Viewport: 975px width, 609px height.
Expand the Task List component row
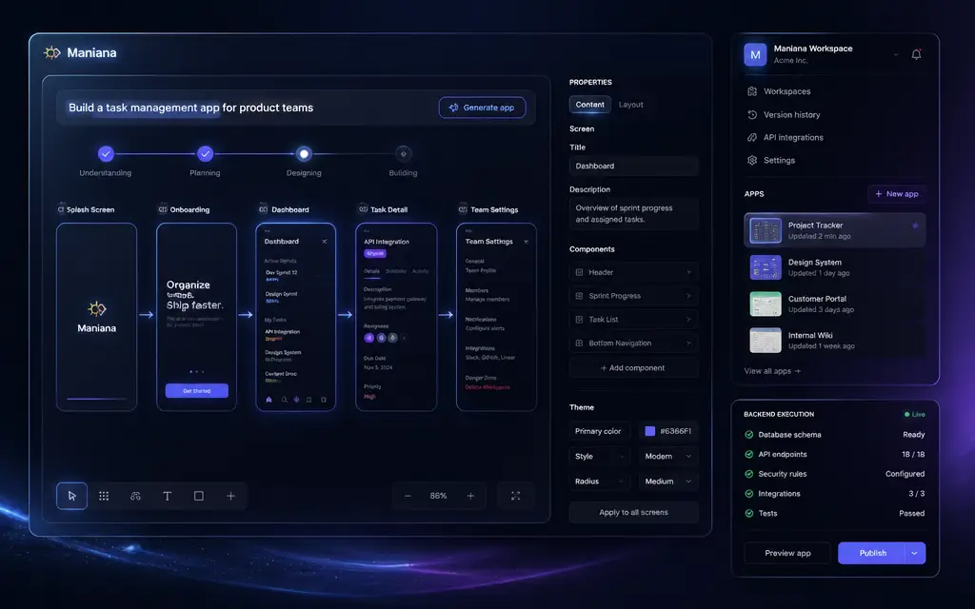tap(688, 320)
